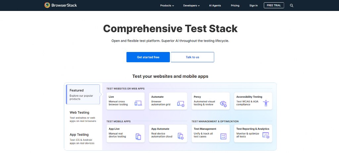The image size is (339, 153).
Task: Open the Test Reporting & Analytics title
Action: tap(253, 129)
